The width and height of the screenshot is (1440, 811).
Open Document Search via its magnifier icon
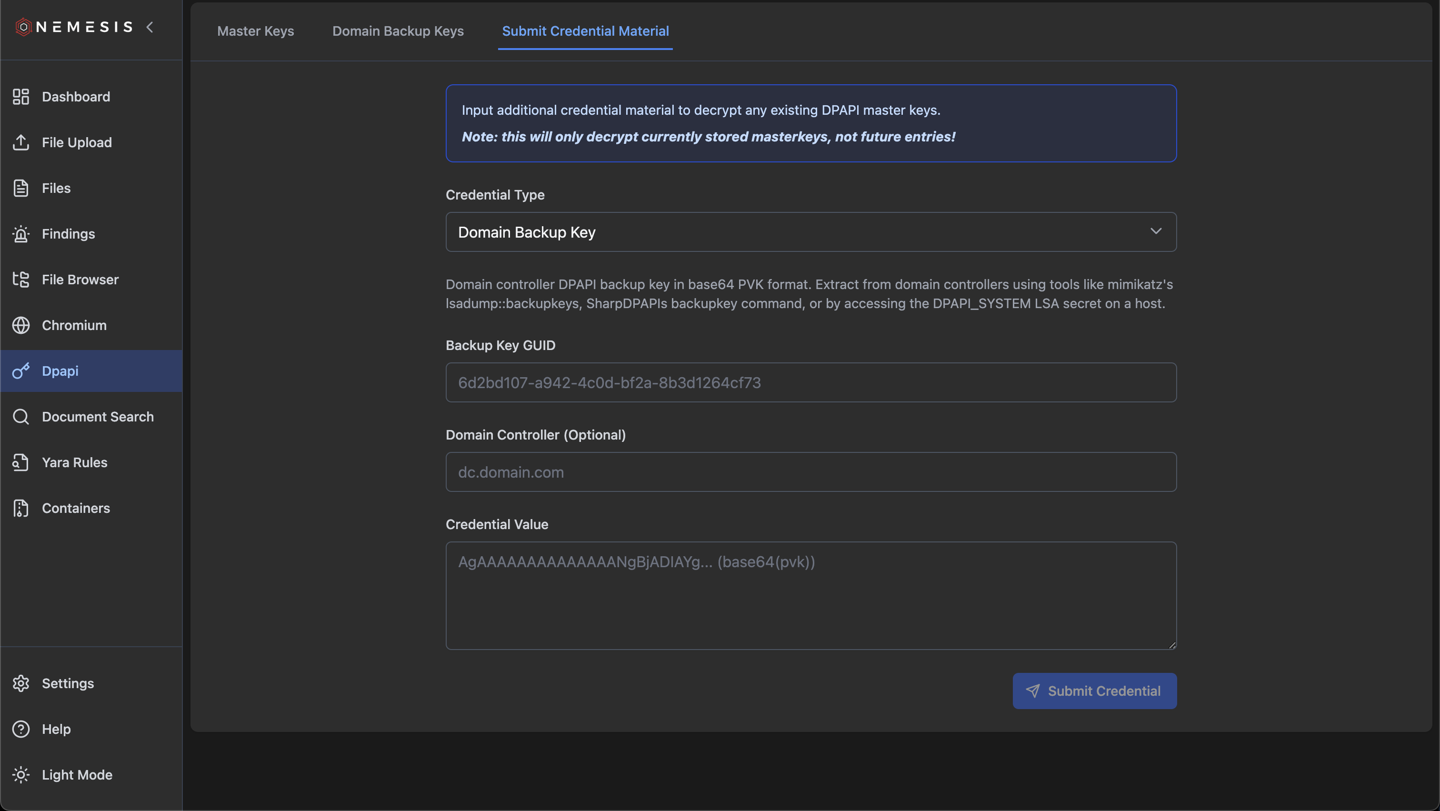point(21,416)
